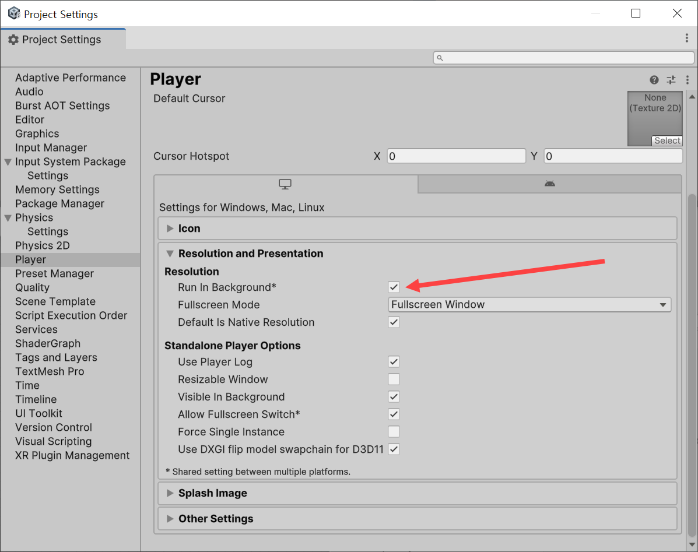Click the scrollbar up arrow
This screenshot has width=698, height=552.
[x=692, y=97]
